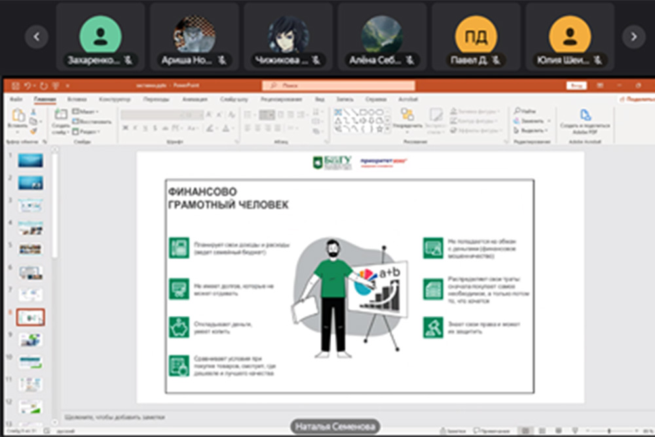Open Выделить select dropdown
Image resolution: width=655 pixels, height=437 pixels.
click(530, 130)
